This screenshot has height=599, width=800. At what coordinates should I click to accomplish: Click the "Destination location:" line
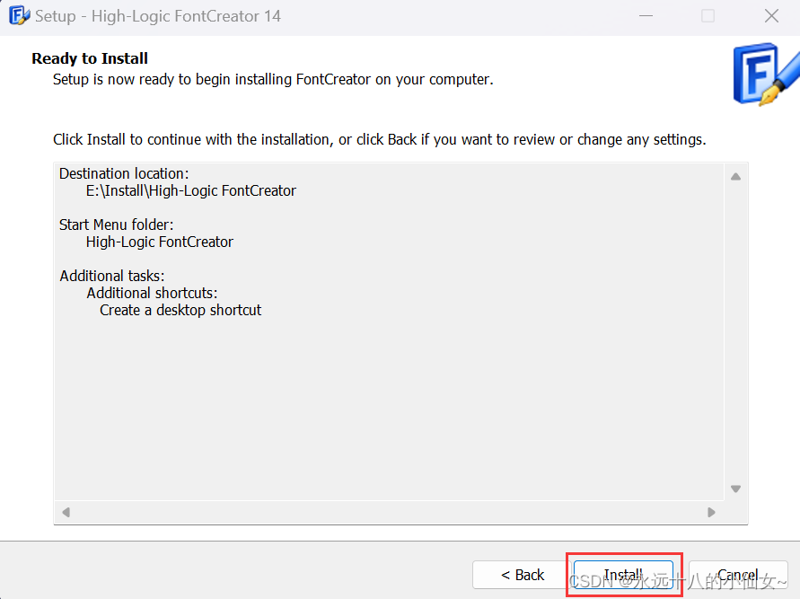pos(124,173)
